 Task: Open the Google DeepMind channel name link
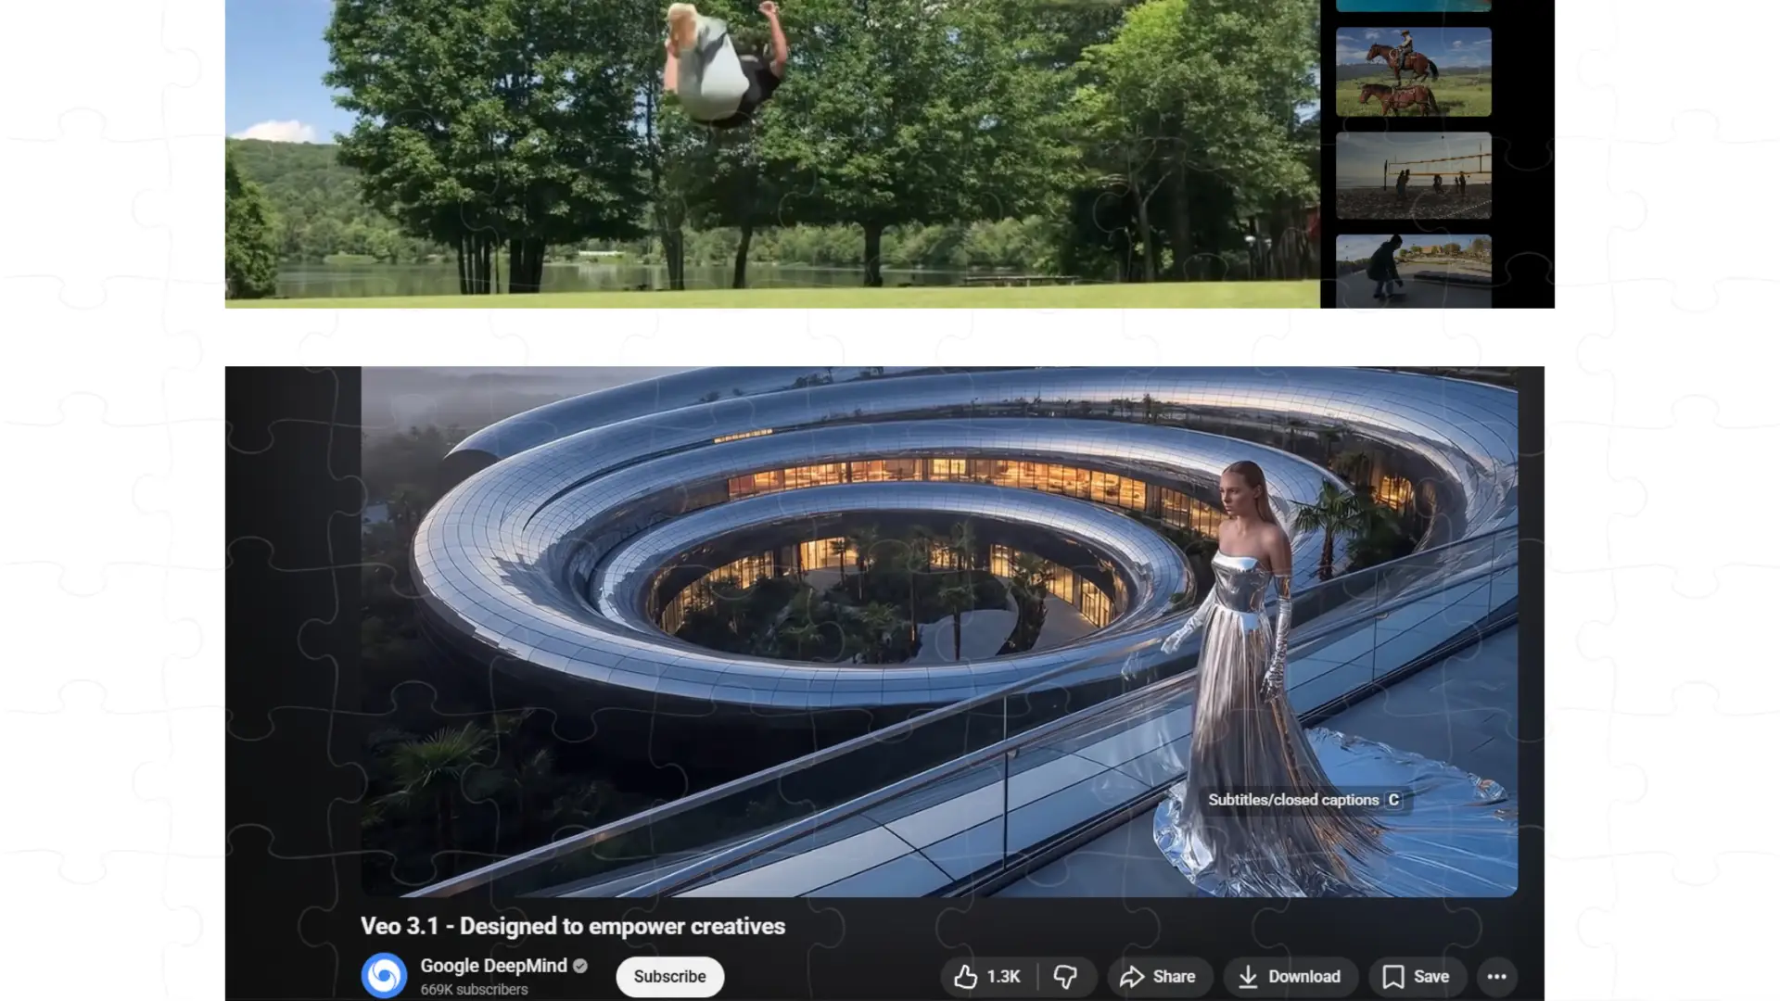pos(493,965)
